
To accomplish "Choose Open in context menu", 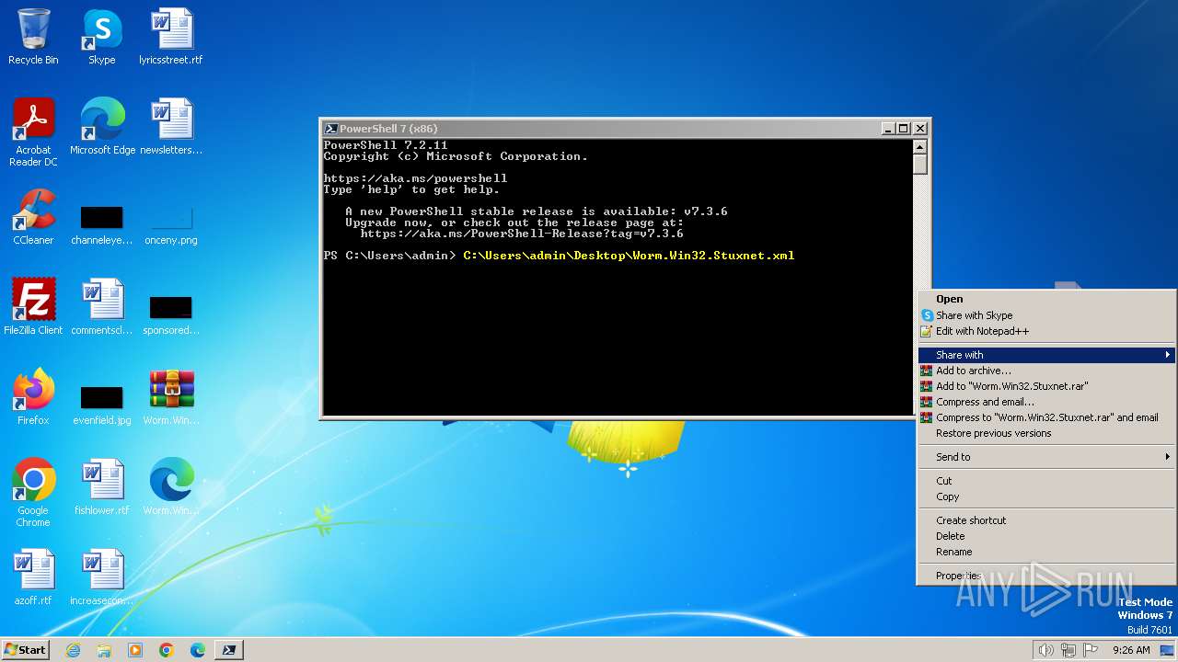I will tap(1046, 299).
